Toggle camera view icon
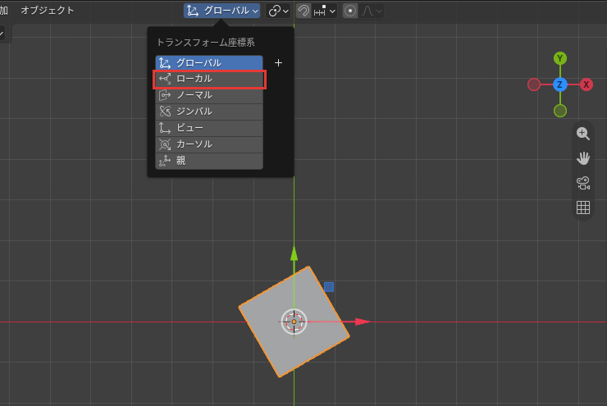 [x=583, y=183]
